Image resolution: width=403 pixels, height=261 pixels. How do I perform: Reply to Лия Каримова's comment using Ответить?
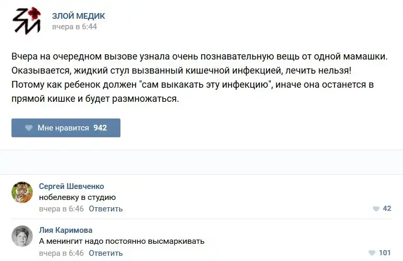tap(106, 253)
